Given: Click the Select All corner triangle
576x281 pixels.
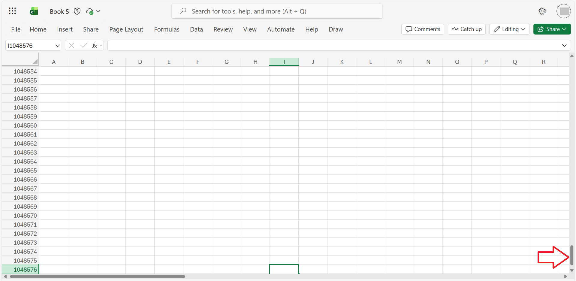Looking at the screenshot, I should click(x=35, y=62).
